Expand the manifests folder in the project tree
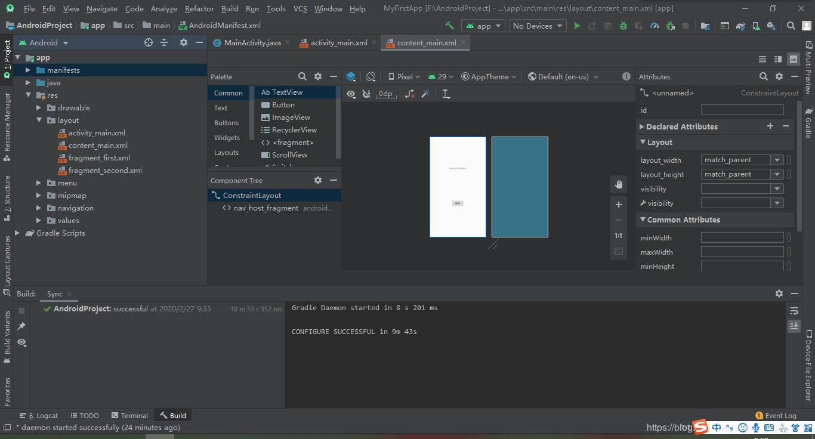The height and width of the screenshot is (439, 815). (27, 70)
